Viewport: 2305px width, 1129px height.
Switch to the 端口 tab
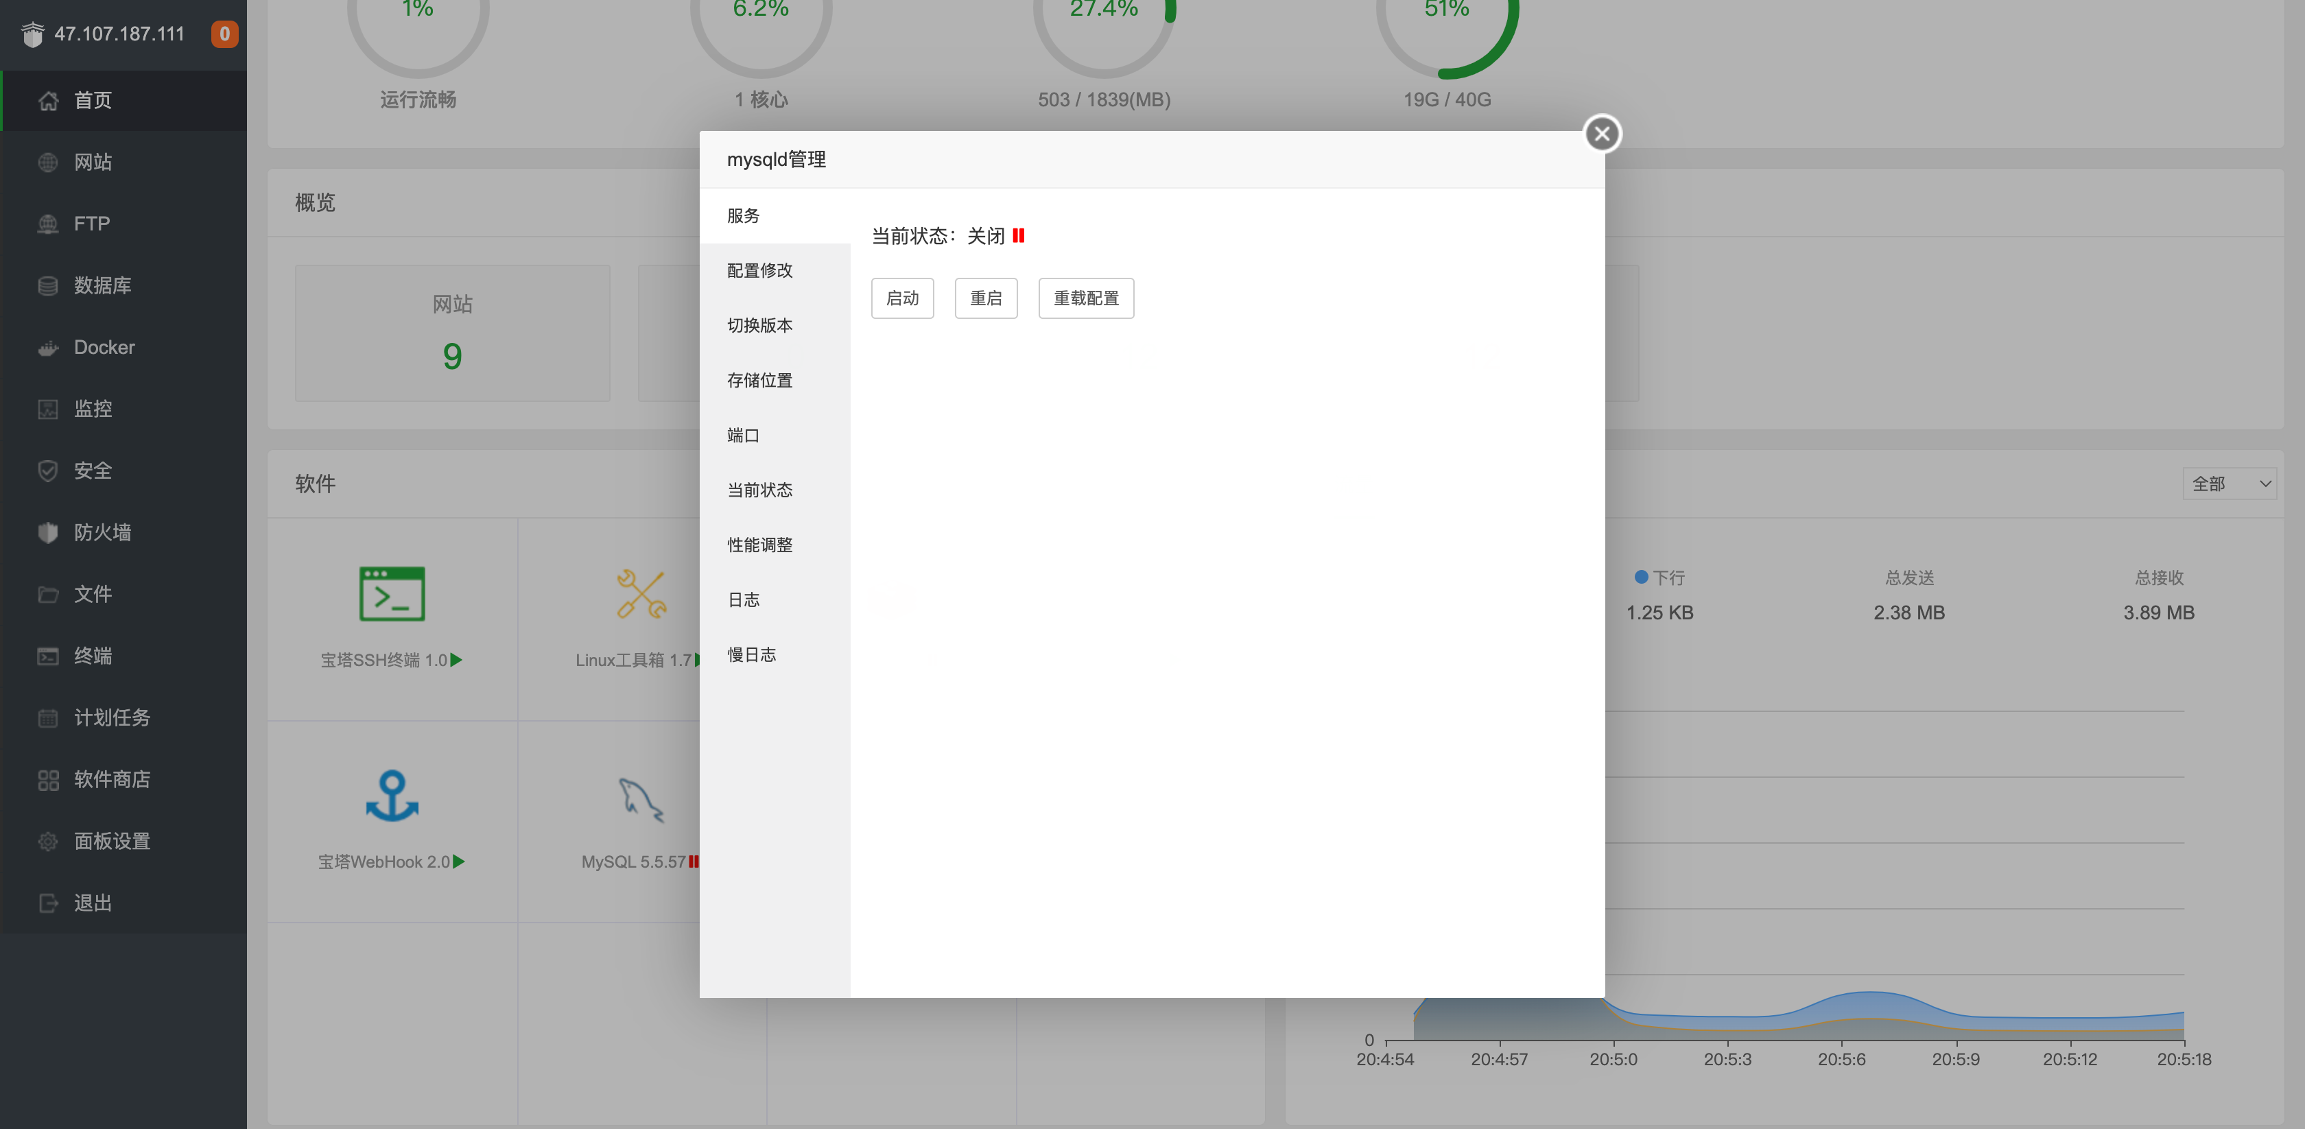774,436
